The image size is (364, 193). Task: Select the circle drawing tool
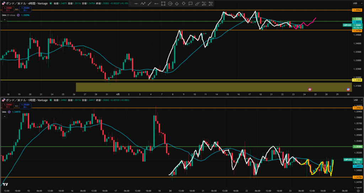click(170, 4)
